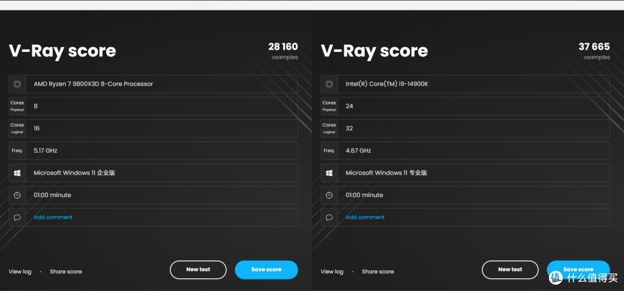Start New test in the Ryzen 9800X3D panel

[x=198, y=270]
